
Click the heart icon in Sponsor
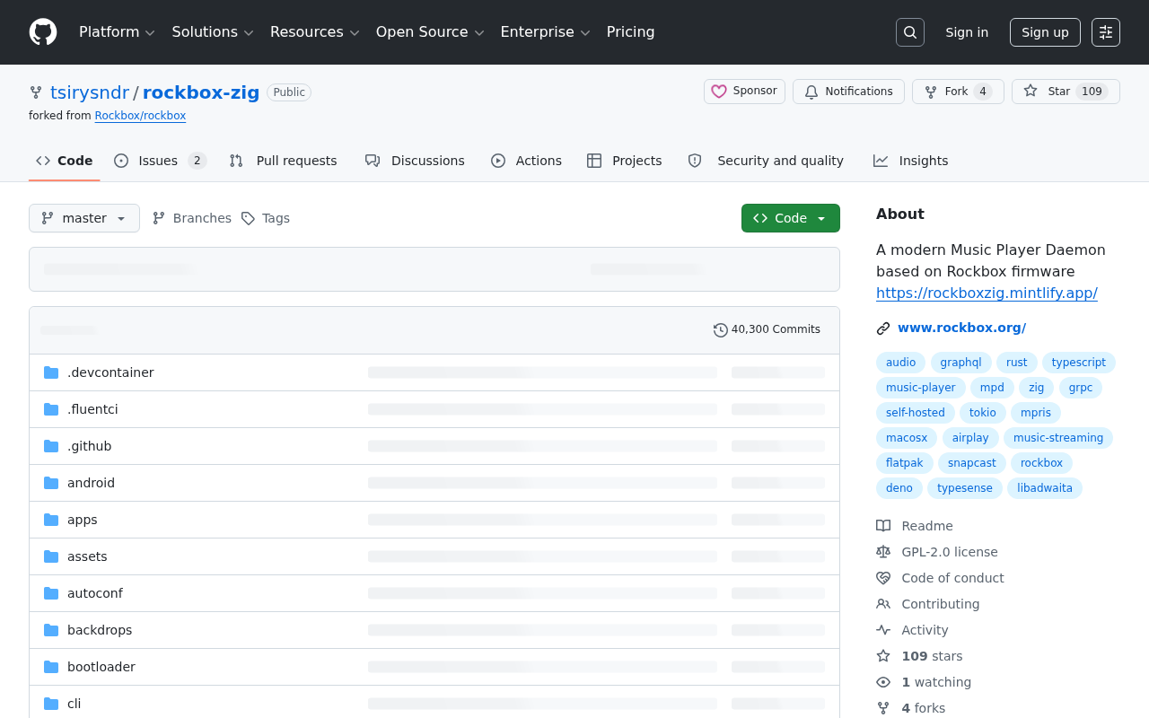(x=719, y=92)
